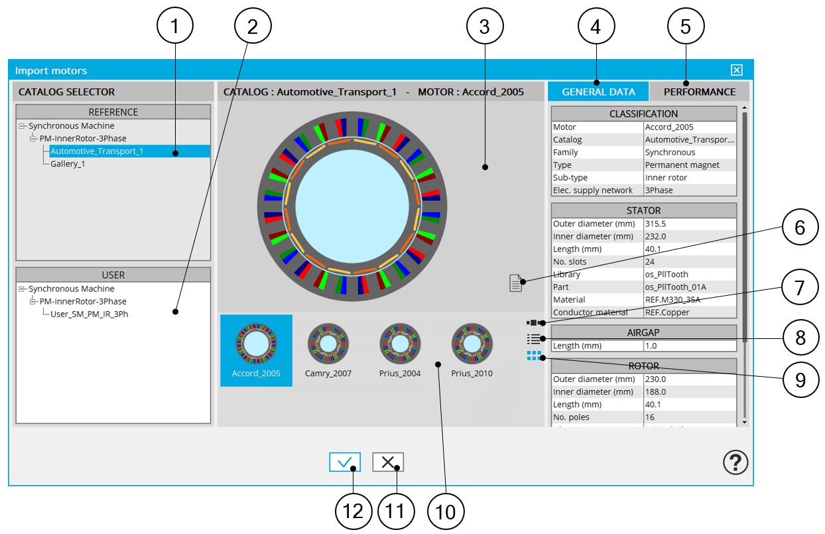
Task: Collapse Synchronous Machine in REFERENCE tree
Action: pos(22,126)
